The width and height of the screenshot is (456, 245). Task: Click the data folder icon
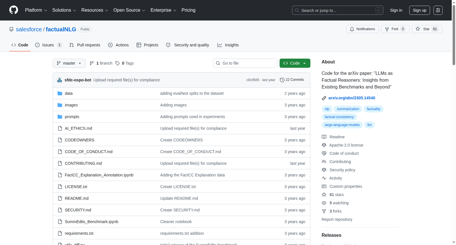click(60, 93)
